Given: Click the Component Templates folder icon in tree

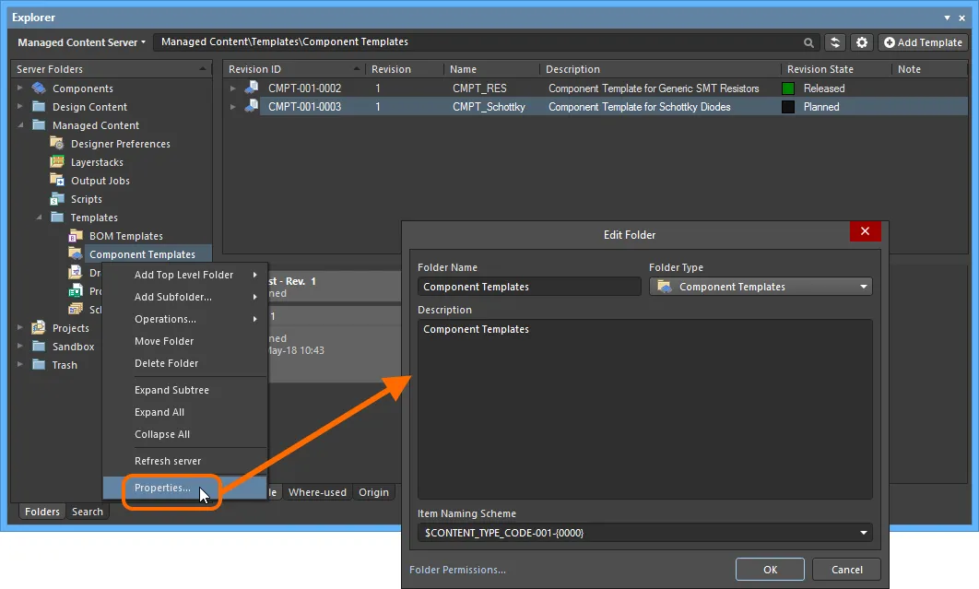Looking at the screenshot, I should (x=76, y=254).
